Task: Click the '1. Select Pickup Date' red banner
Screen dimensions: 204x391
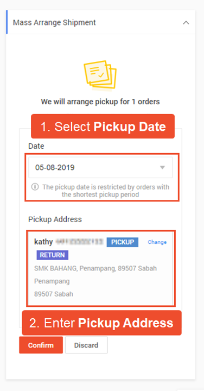Action: [103, 127]
